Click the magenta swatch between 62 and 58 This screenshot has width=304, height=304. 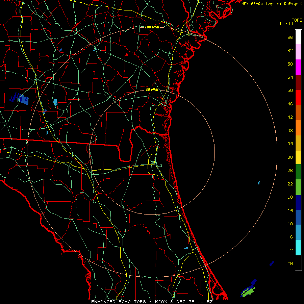coord(298,67)
